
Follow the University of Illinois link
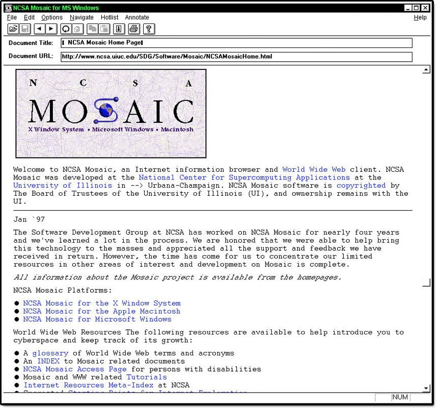[63, 186]
